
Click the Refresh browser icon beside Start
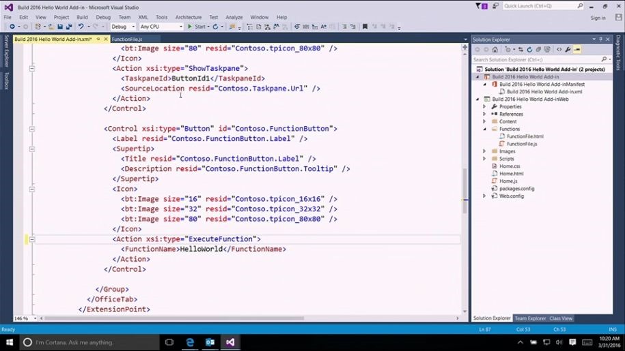[215, 27]
